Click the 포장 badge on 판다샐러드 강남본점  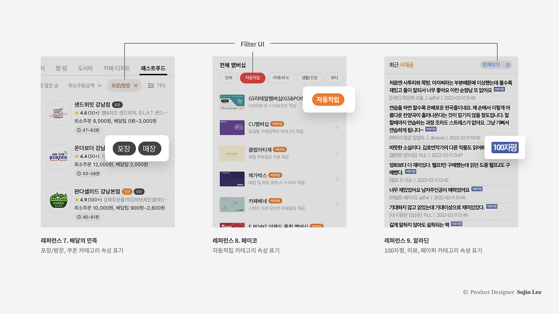pyautogui.click(x=139, y=191)
